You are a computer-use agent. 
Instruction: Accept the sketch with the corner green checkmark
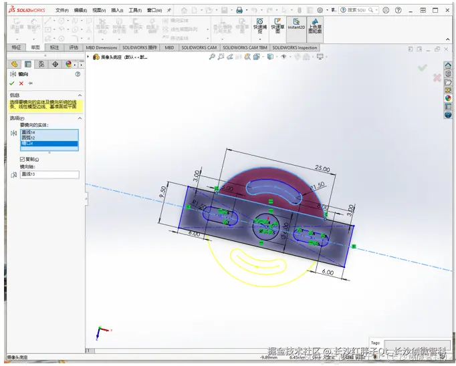click(x=423, y=67)
